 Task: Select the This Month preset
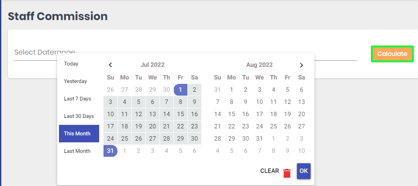[x=79, y=134]
